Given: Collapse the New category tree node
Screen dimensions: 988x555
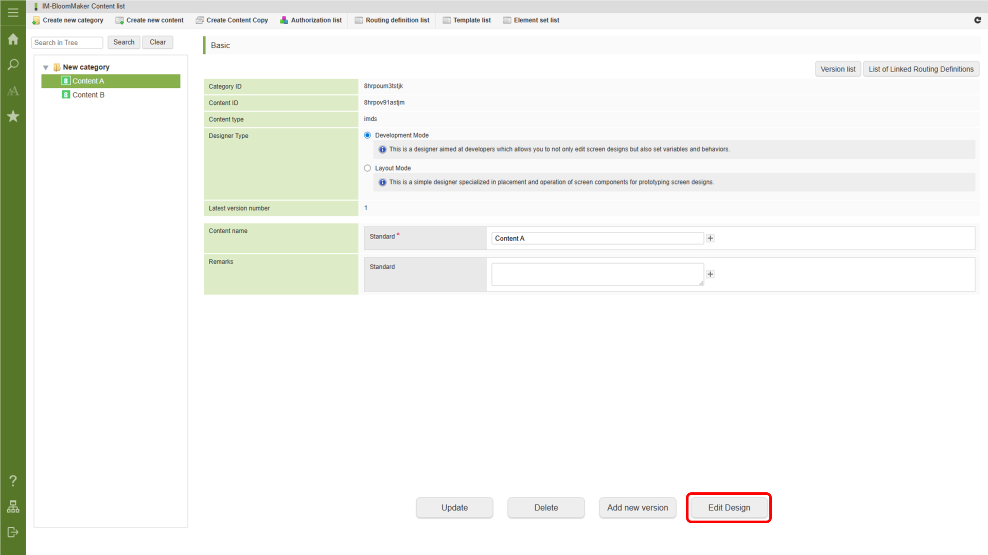Looking at the screenshot, I should pos(46,67).
